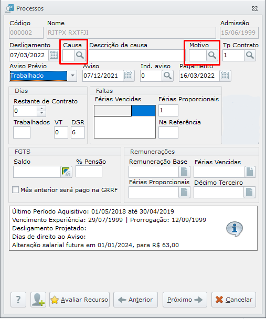Click the Ind. aviso search magnifier
The width and height of the screenshot is (266, 319).
tap(167, 76)
